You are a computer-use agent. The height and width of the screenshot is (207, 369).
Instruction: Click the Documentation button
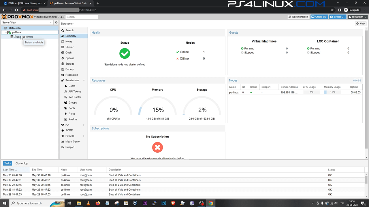(x=298, y=17)
